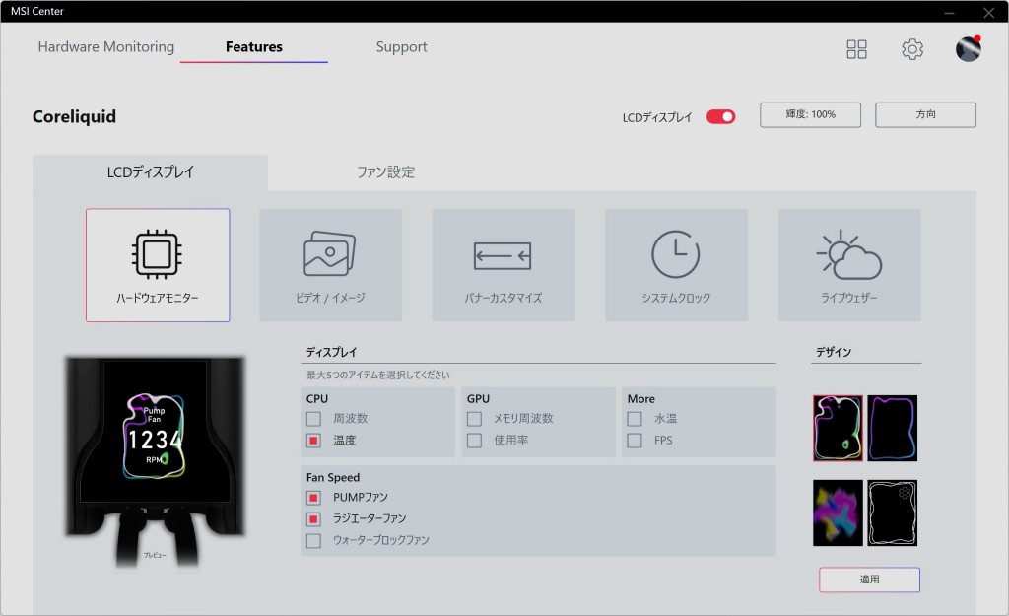The width and height of the screenshot is (1009, 616).
Task: Open the Support tab
Action: click(401, 47)
